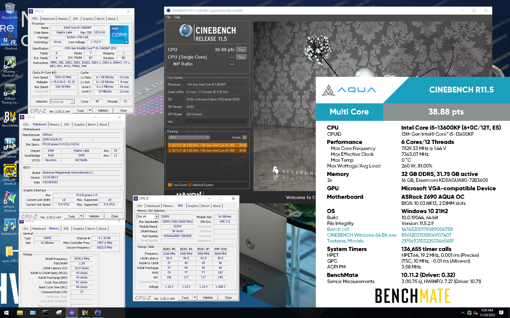This screenshot has width=510, height=318.
Task: Click Tools button in SPD CPU-Z window
Action: (185, 298)
